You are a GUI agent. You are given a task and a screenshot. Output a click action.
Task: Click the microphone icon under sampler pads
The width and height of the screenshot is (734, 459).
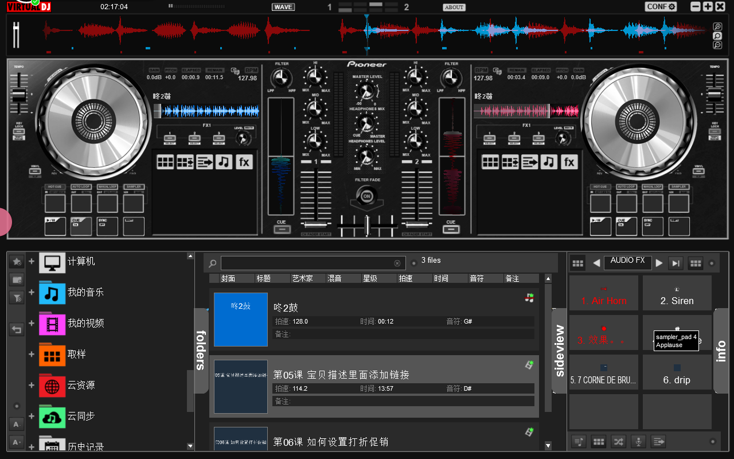638,441
